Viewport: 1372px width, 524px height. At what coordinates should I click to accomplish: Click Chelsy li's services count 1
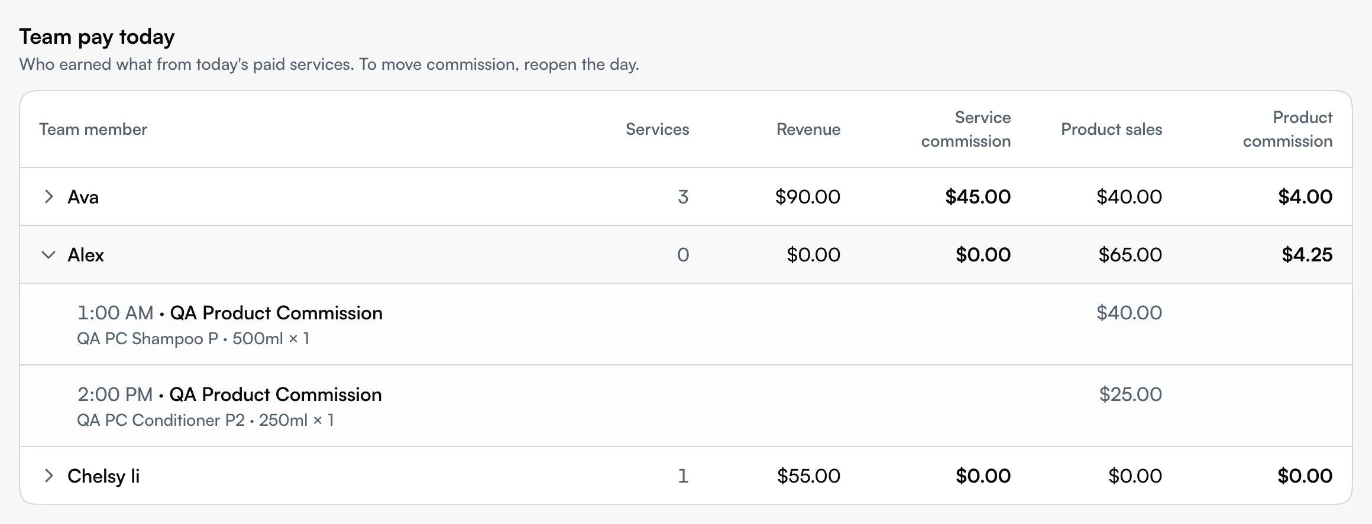(684, 476)
